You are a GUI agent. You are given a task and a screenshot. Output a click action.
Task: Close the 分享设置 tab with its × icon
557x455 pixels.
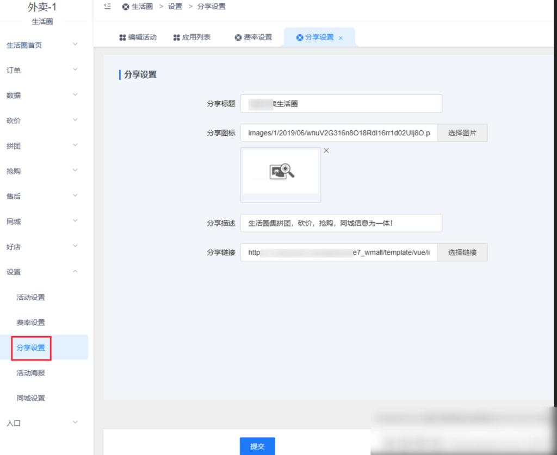(340, 38)
